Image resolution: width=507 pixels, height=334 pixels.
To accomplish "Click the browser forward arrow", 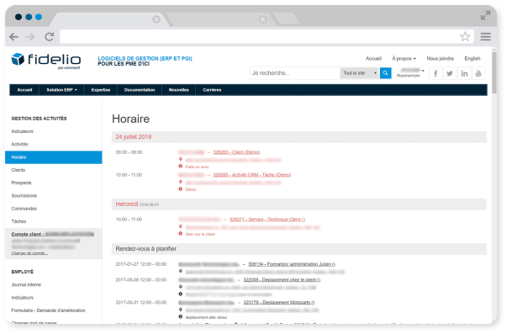I will point(30,37).
